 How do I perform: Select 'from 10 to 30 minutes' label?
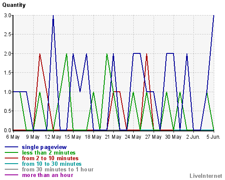(51, 164)
